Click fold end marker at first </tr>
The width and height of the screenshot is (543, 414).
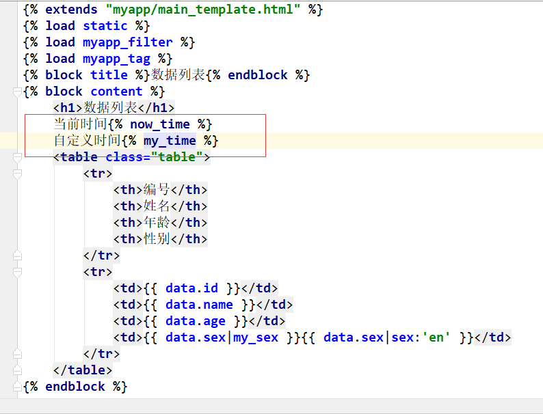pos(17,256)
